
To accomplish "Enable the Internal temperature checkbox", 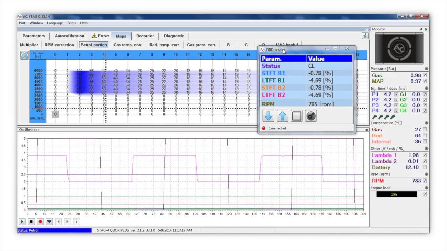I will [x=425, y=142].
